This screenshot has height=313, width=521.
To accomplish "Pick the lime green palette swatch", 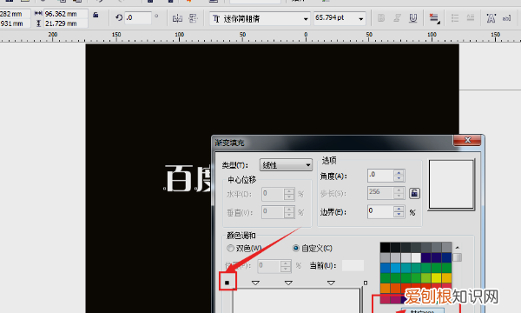I will click(426, 278).
